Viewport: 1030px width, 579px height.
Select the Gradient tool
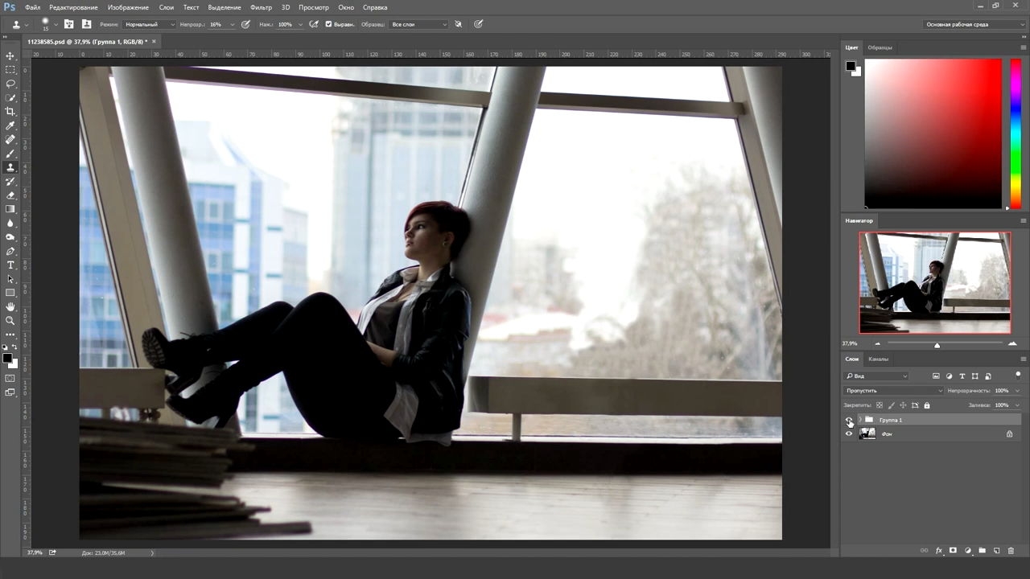[x=10, y=209]
